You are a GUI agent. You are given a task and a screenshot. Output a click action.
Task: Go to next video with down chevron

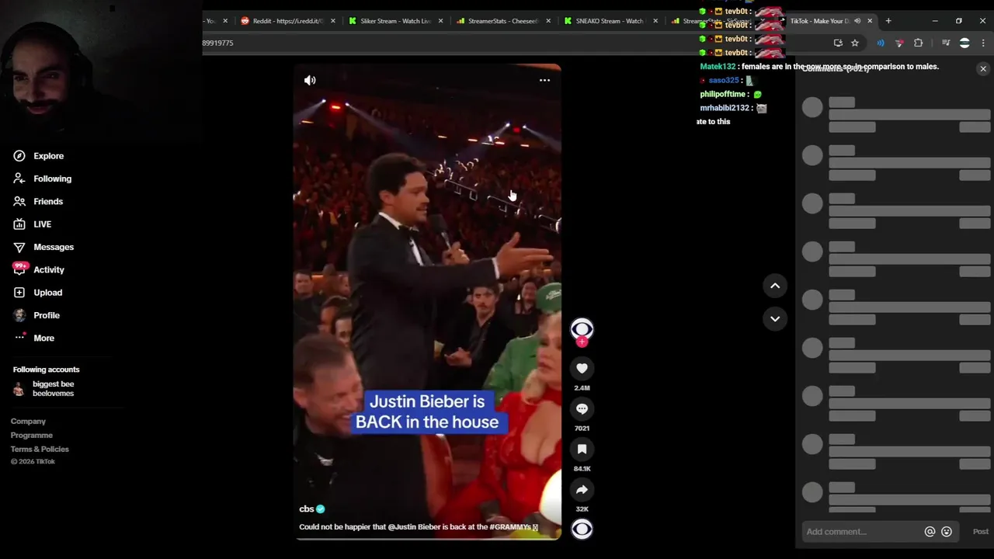[x=775, y=318]
